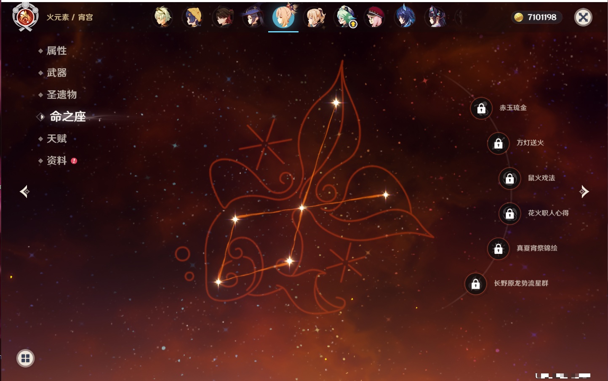This screenshot has width=608, height=381.
Task: Click the 花火职人心得 label text
Action: (x=548, y=213)
